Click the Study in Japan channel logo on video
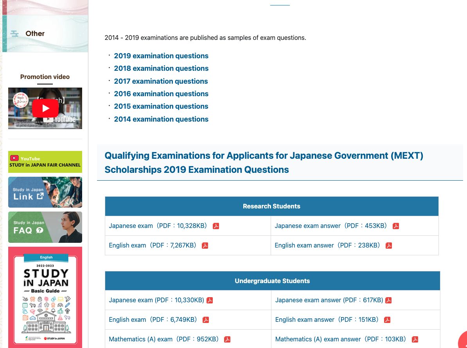The height and width of the screenshot is (348, 467). [x=21, y=100]
